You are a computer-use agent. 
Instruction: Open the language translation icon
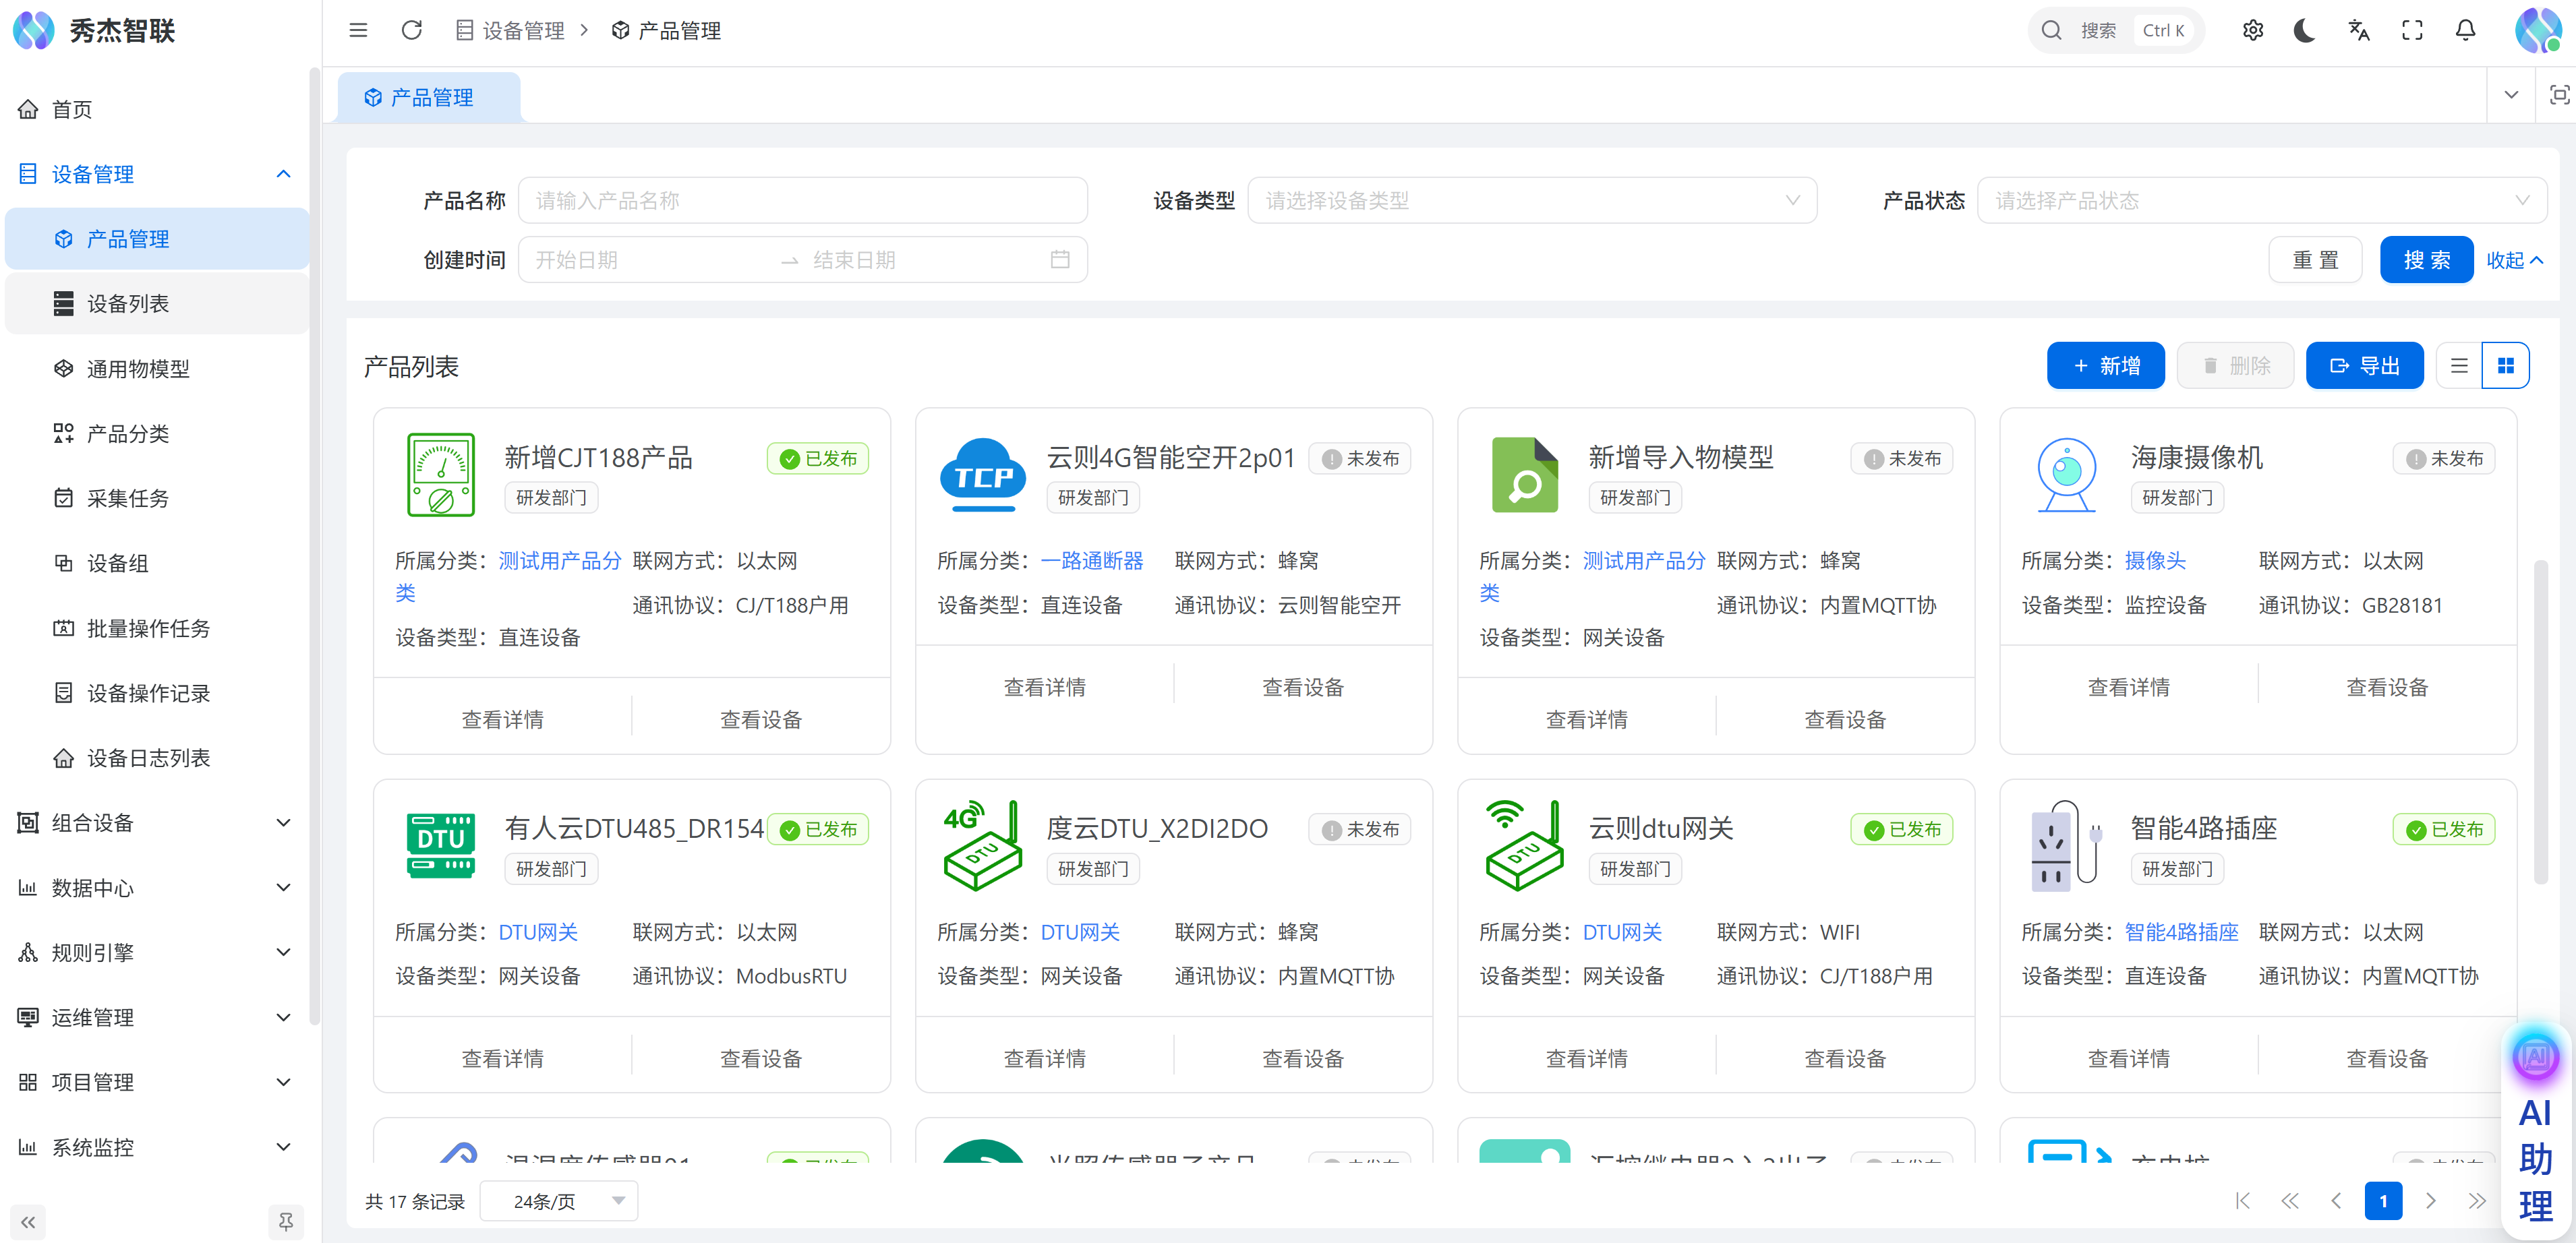click(x=2358, y=30)
